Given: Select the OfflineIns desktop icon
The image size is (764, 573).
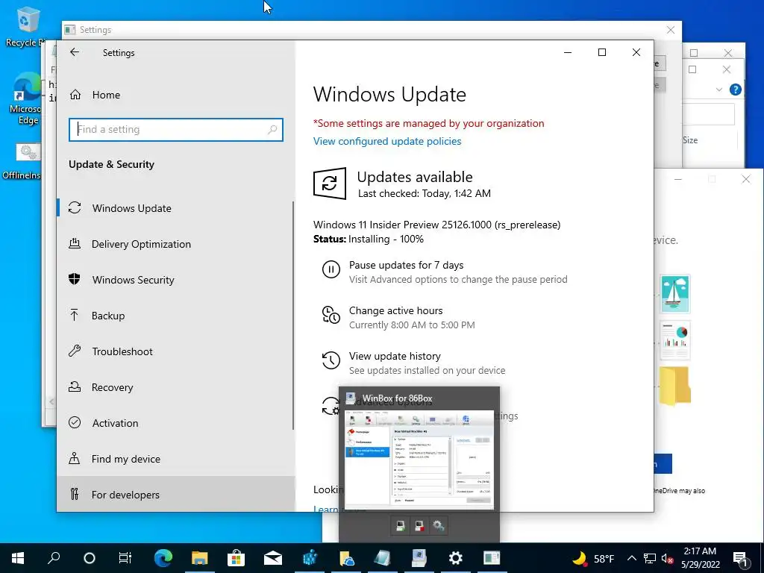Looking at the screenshot, I should click(23, 162).
